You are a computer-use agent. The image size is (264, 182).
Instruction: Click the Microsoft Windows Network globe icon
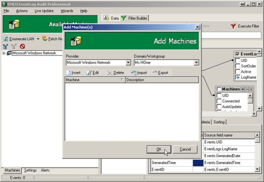pos(9,53)
